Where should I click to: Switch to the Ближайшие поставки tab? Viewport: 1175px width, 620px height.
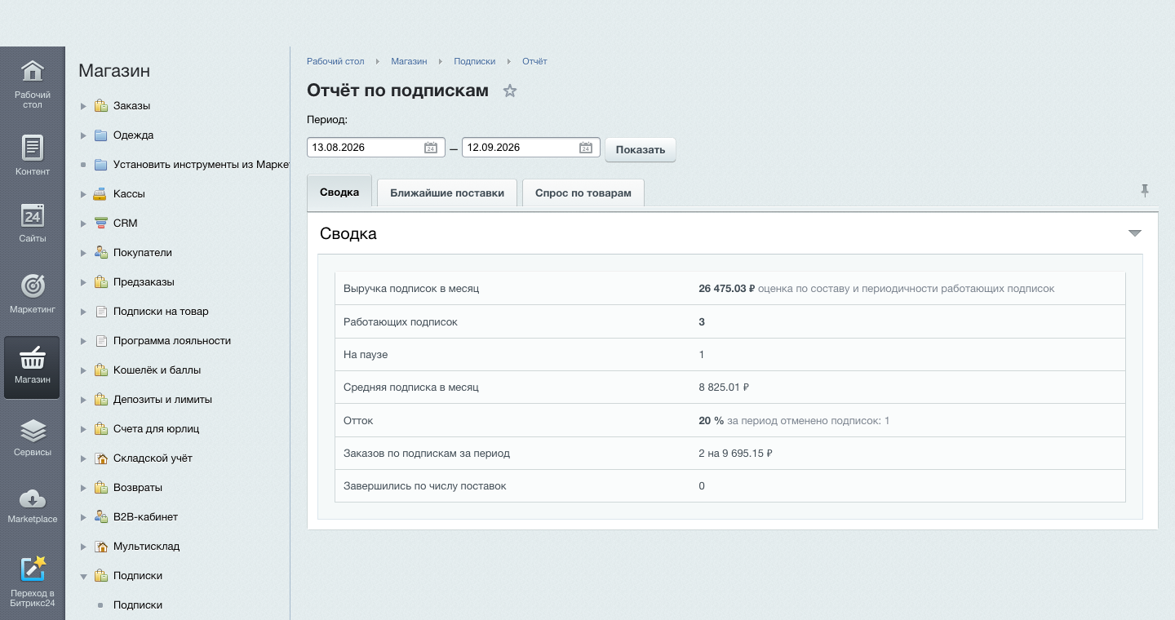[x=447, y=193]
